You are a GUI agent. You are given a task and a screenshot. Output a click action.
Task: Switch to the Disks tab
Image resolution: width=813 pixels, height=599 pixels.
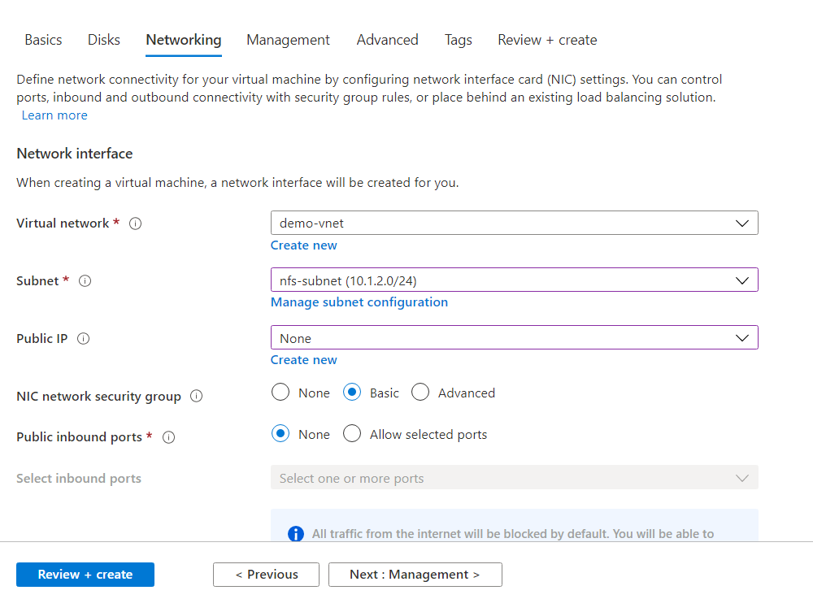[x=104, y=40]
